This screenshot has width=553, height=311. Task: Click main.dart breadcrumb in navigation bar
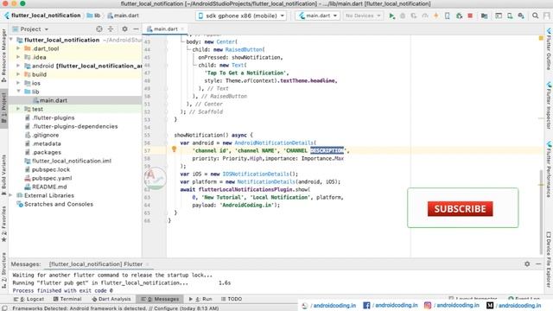tap(123, 16)
